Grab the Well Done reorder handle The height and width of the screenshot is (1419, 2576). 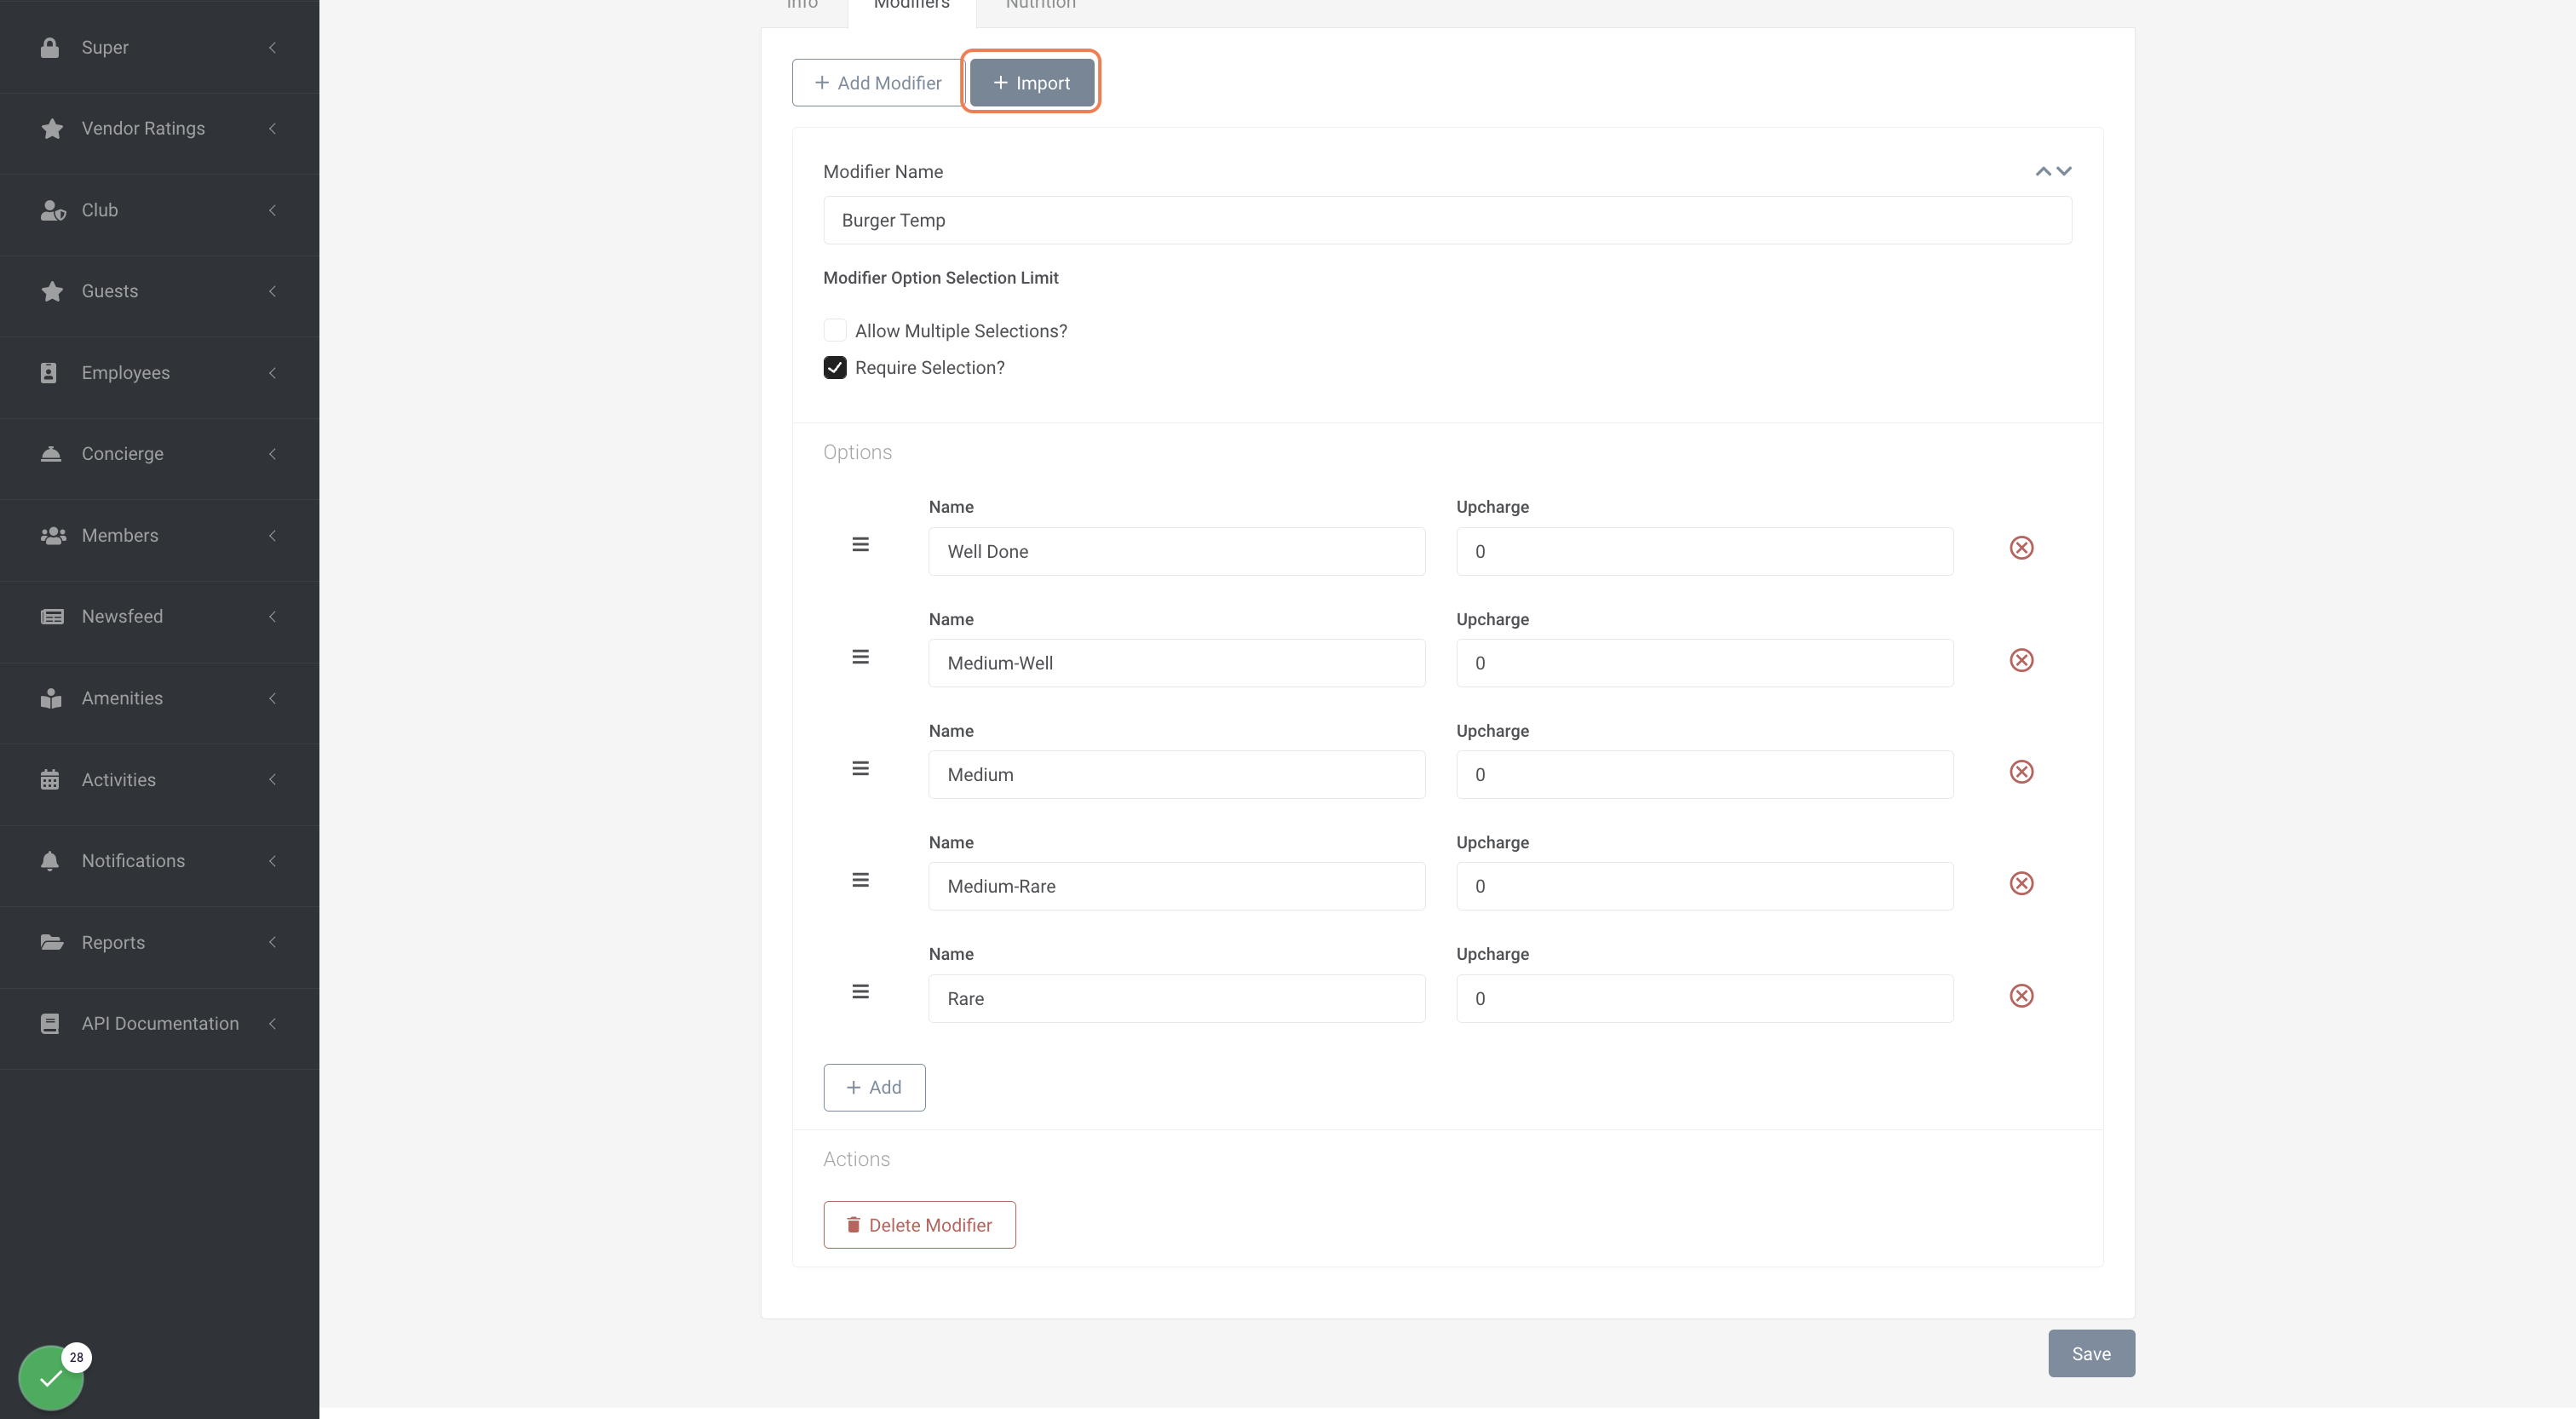tap(860, 544)
